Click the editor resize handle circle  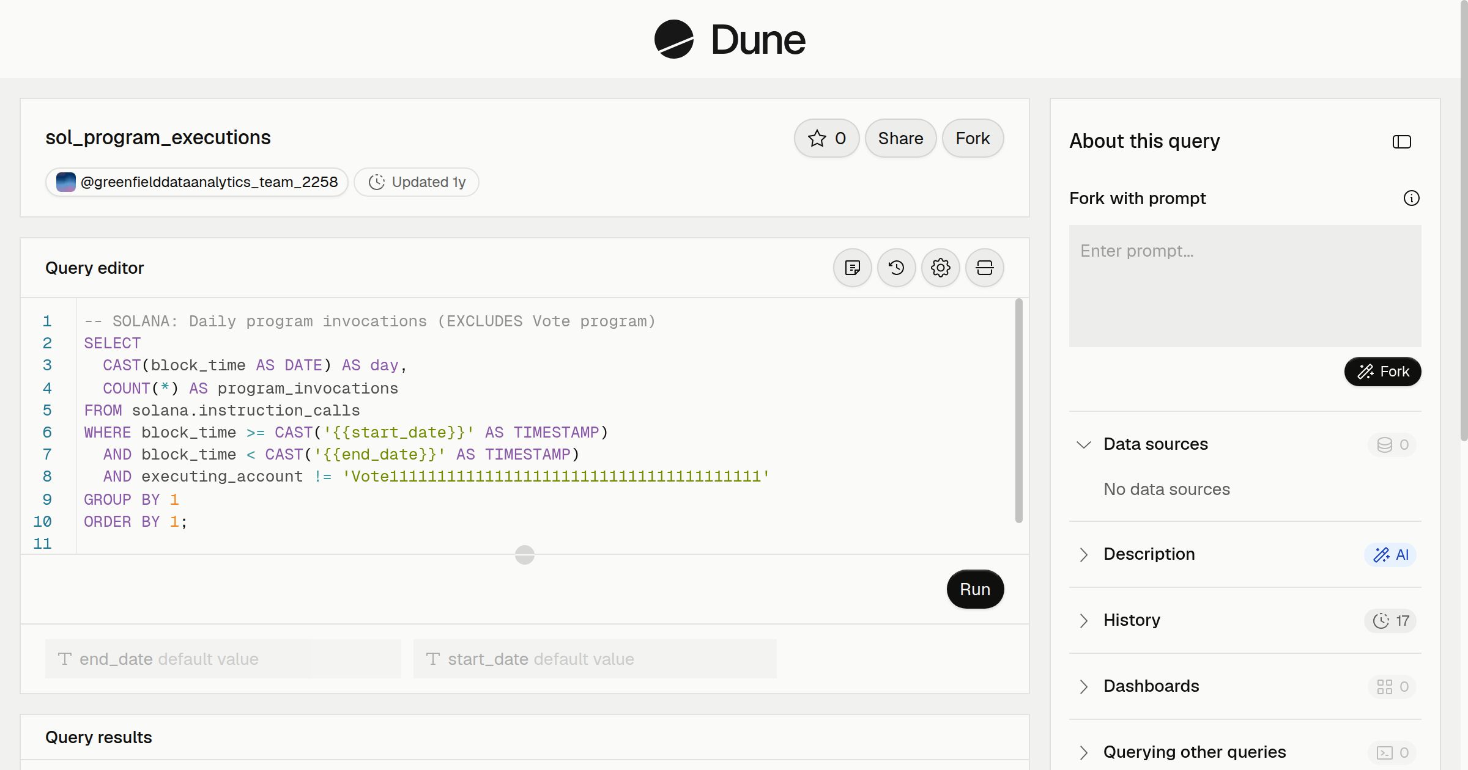(525, 555)
